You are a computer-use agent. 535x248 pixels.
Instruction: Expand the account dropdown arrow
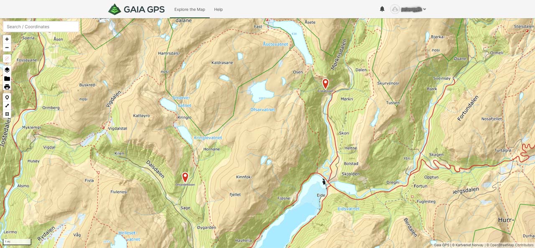click(425, 9)
